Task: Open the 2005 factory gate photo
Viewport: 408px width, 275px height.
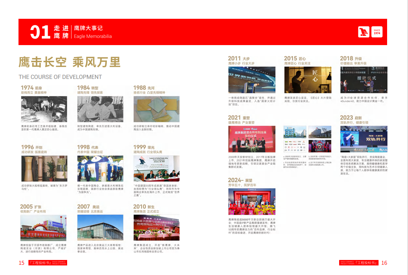Action: click(43, 228)
